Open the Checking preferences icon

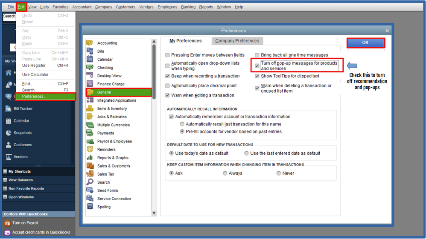click(90, 67)
